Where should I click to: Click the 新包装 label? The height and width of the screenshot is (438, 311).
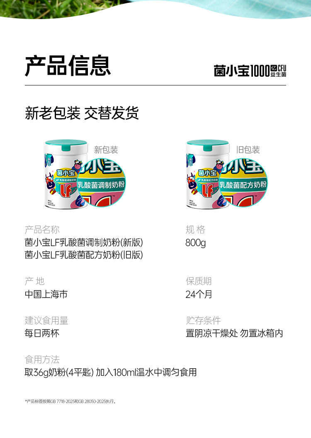click(x=106, y=150)
